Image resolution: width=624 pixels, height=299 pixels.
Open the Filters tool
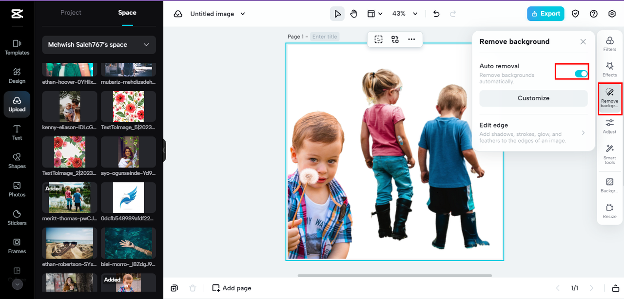[610, 43]
